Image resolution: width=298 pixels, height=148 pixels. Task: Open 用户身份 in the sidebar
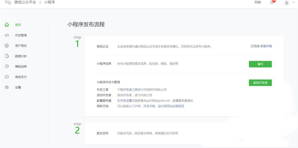click(21, 46)
